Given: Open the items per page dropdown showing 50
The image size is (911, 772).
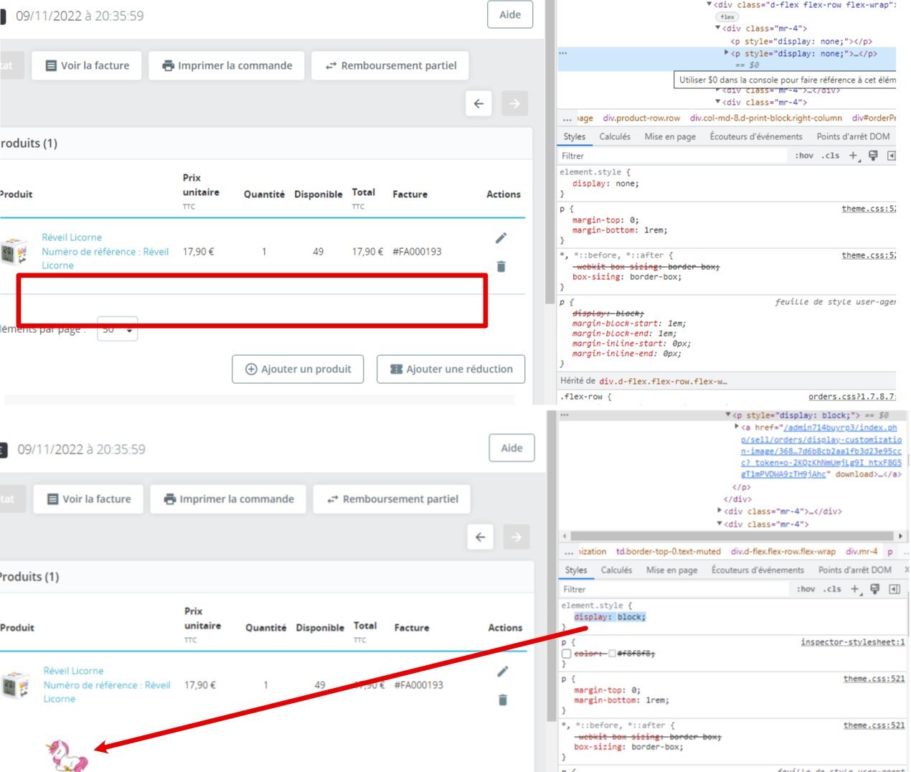Looking at the screenshot, I should pos(117,329).
